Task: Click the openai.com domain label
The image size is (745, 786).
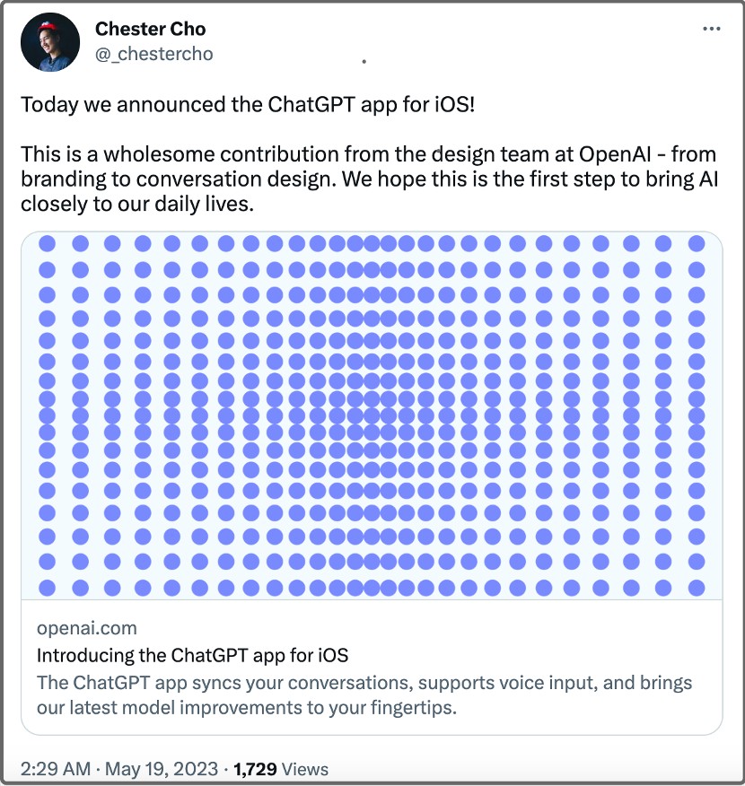Action: [87, 627]
